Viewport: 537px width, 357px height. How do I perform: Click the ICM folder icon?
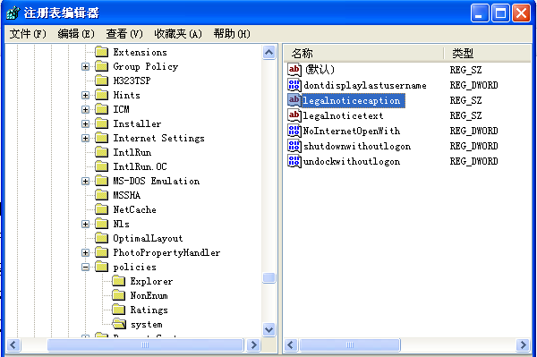pos(101,109)
